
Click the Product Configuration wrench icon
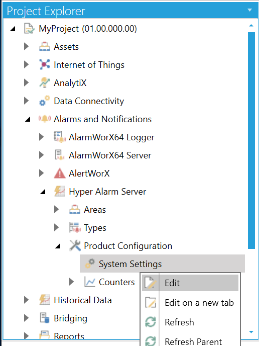pos(75,245)
